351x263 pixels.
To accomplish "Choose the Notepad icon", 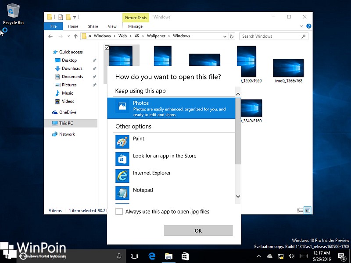I will pyautogui.click(x=122, y=193).
